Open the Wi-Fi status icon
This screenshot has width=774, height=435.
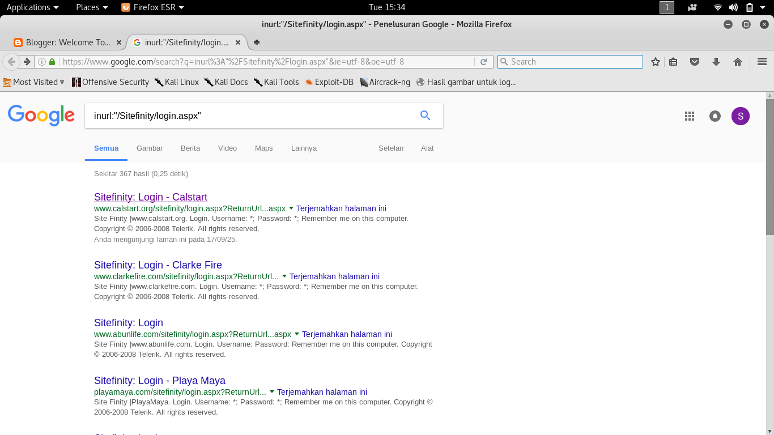[x=718, y=7]
